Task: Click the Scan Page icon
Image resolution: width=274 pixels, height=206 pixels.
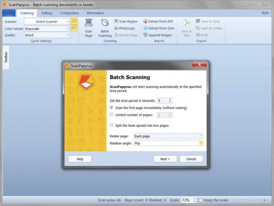Action: [x=89, y=23]
